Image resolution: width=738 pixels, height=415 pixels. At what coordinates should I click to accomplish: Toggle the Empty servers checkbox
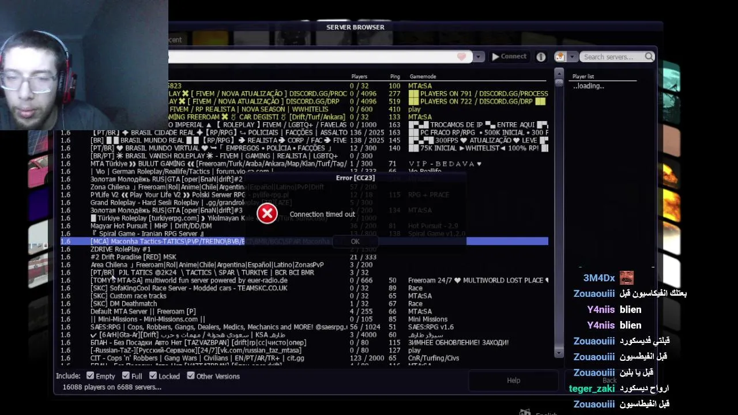coord(90,375)
